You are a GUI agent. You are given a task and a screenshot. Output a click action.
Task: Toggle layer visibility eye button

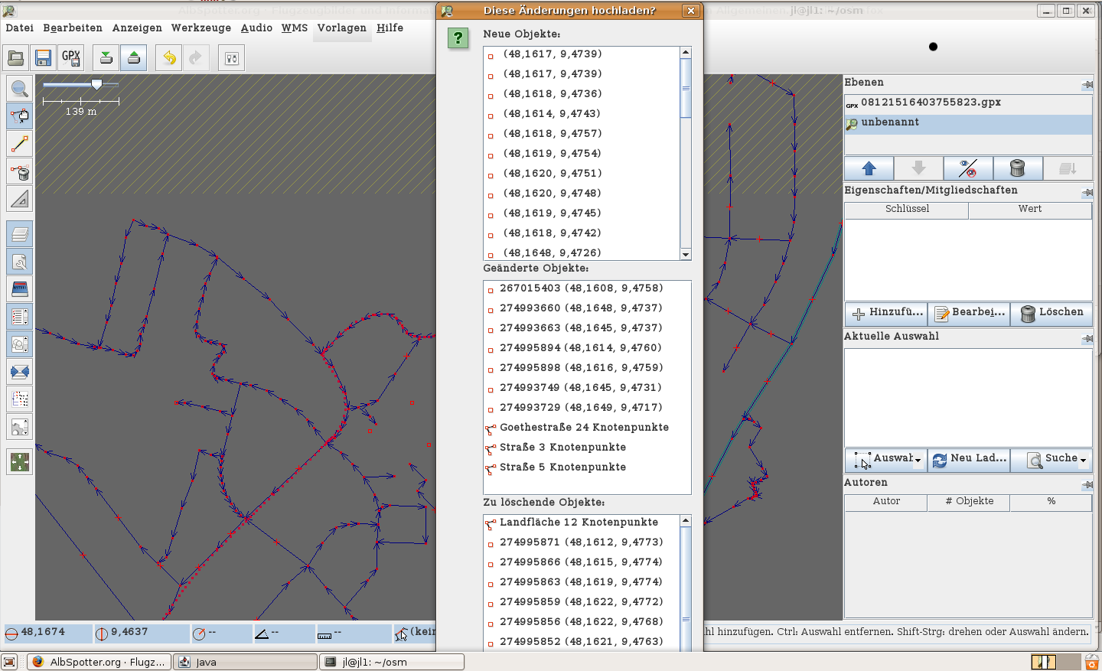[968, 168]
